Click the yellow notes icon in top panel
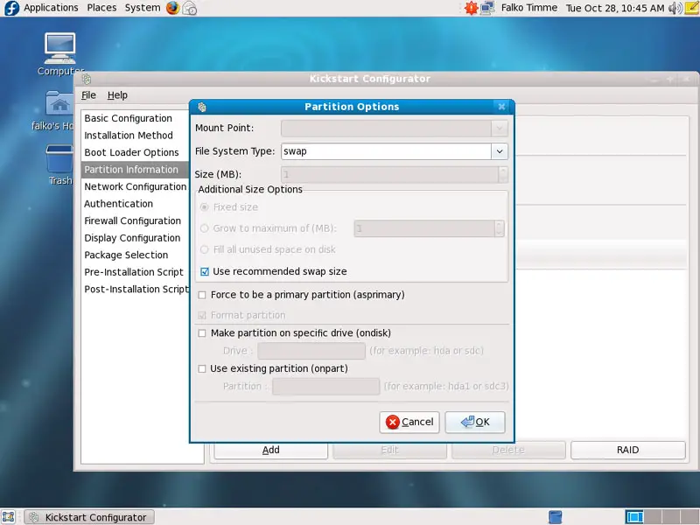This screenshot has height=525, width=700. click(x=691, y=8)
